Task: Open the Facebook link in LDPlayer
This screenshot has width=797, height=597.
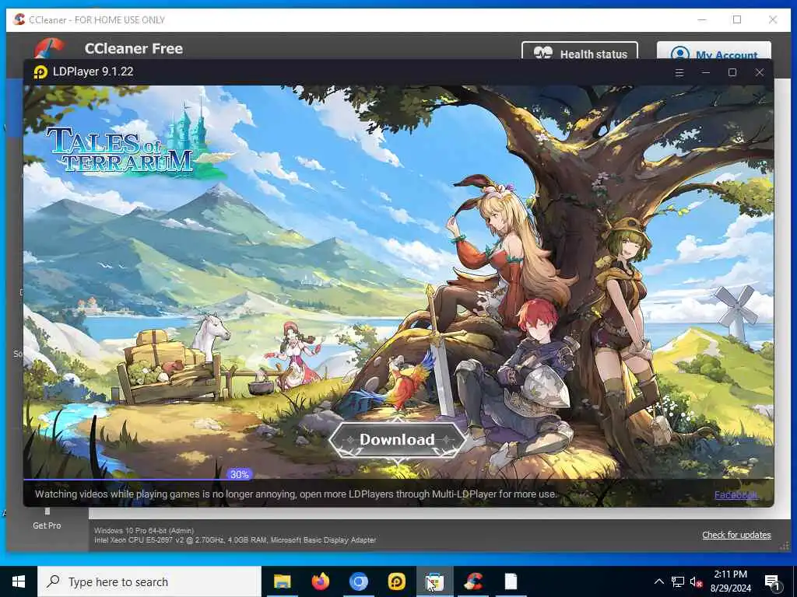Action: (x=736, y=495)
